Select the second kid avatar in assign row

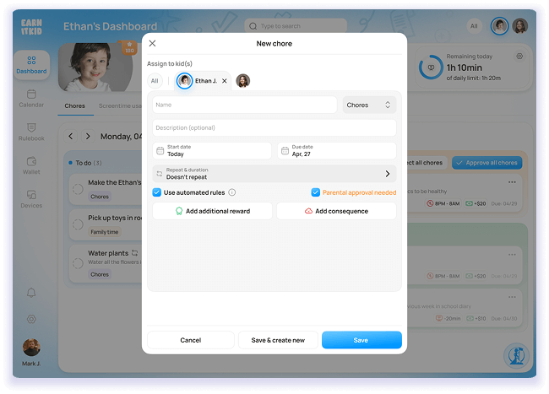click(243, 81)
